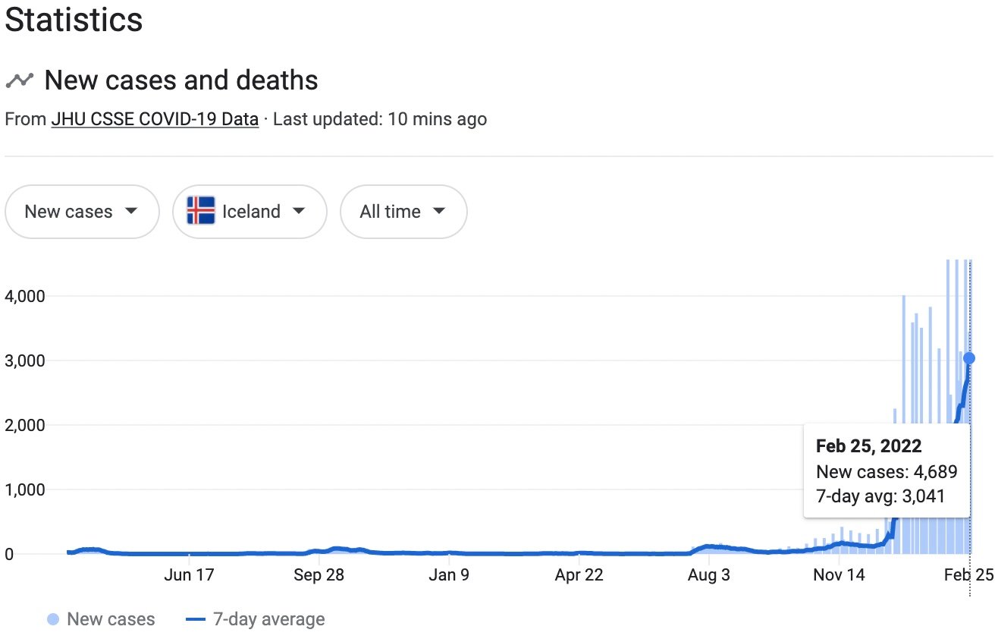Open the All time range dropdown
Image resolution: width=998 pixels, height=642 pixels.
click(x=403, y=211)
